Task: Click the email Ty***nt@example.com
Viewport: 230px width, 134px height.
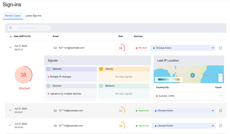Action: coord(71,111)
